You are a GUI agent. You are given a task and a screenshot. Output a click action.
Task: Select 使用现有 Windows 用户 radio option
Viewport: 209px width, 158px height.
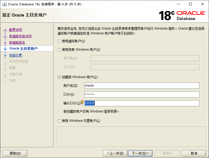[59, 50]
